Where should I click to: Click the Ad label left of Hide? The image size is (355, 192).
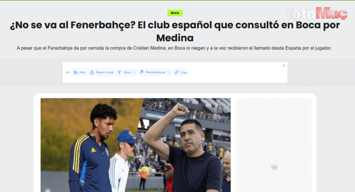click(68, 72)
